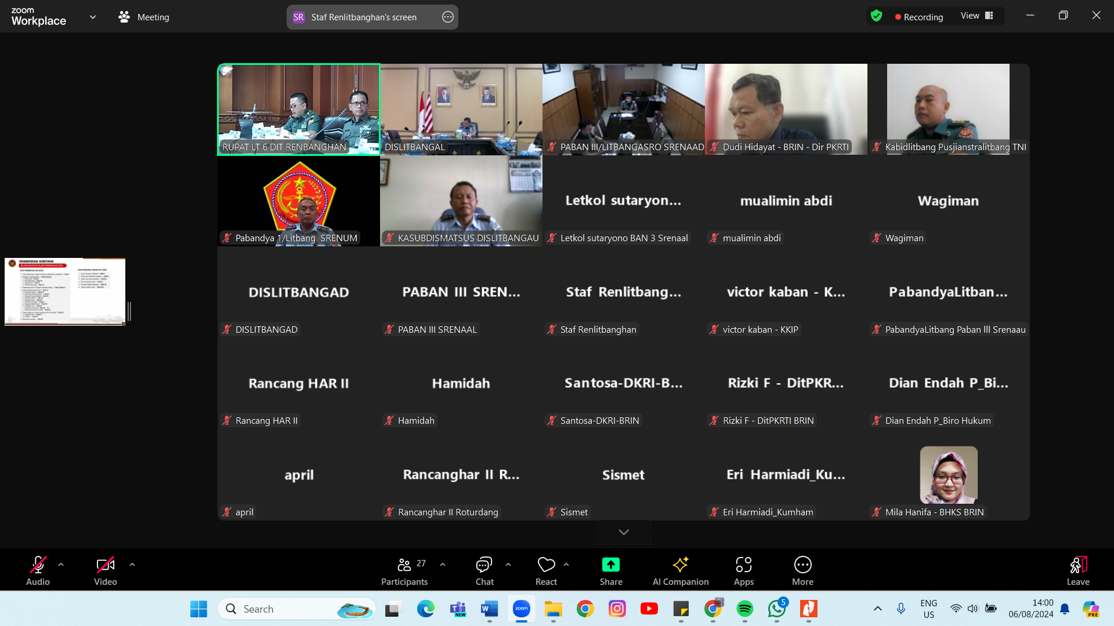This screenshot has height=626, width=1114.
Task: Open Wi-Fi network settings in tray
Action: coord(956,609)
